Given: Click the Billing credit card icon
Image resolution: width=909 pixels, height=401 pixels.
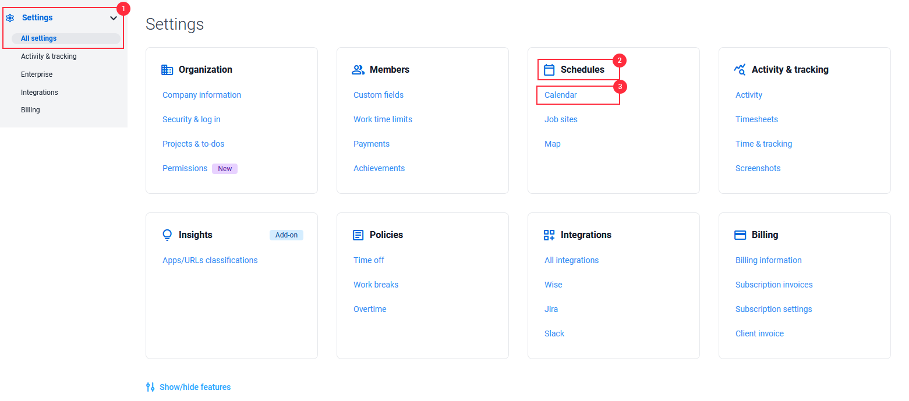Looking at the screenshot, I should (x=740, y=235).
